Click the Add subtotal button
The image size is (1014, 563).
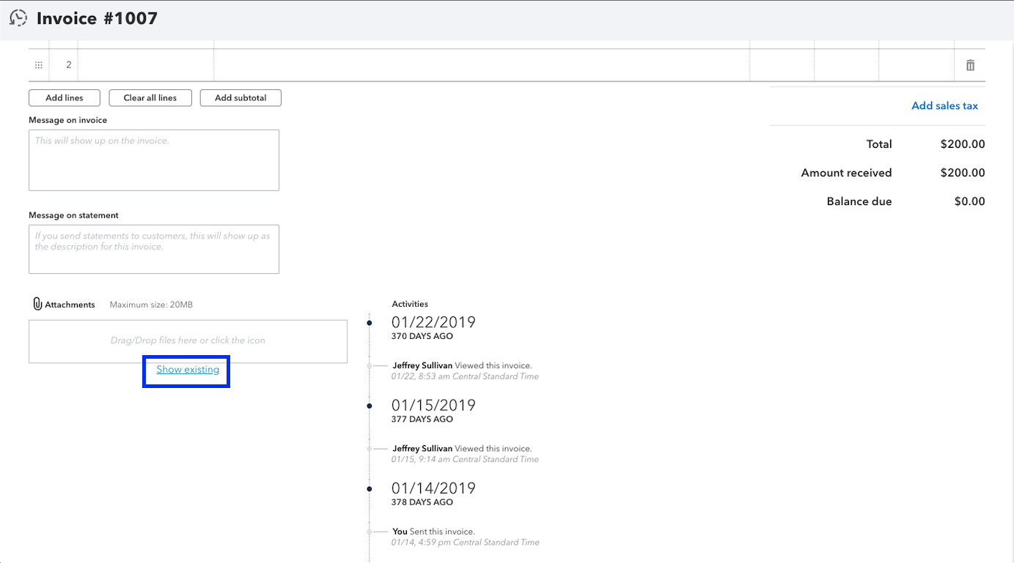tap(240, 98)
